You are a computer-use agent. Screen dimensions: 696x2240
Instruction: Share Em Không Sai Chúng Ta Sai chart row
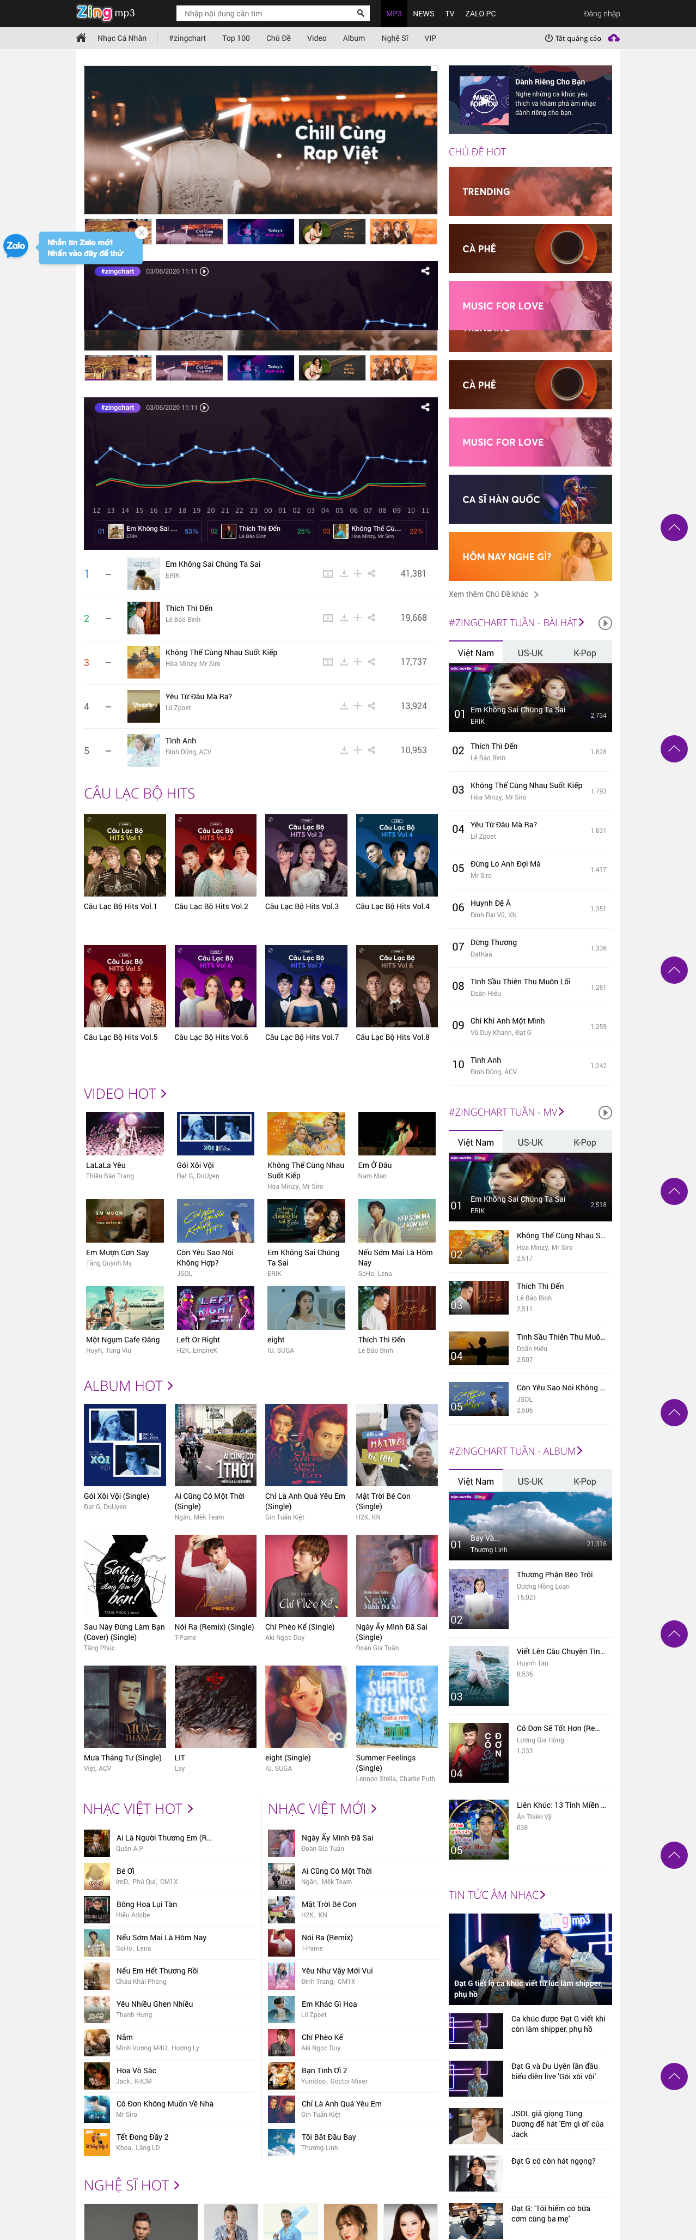coord(371,574)
